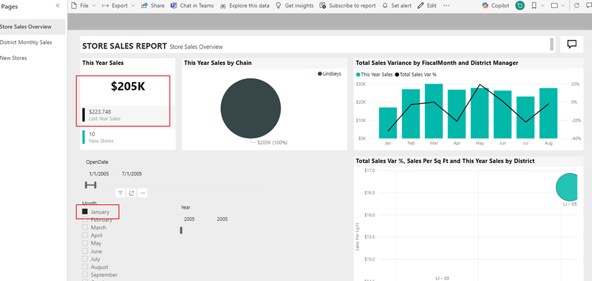
Task: Click the $205K card value
Action: [128, 86]
